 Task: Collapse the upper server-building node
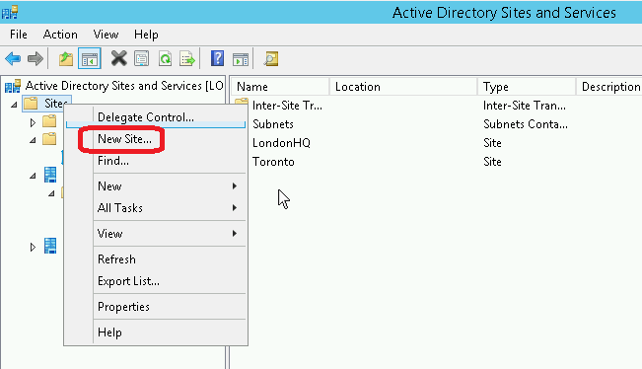coord(33,176)
